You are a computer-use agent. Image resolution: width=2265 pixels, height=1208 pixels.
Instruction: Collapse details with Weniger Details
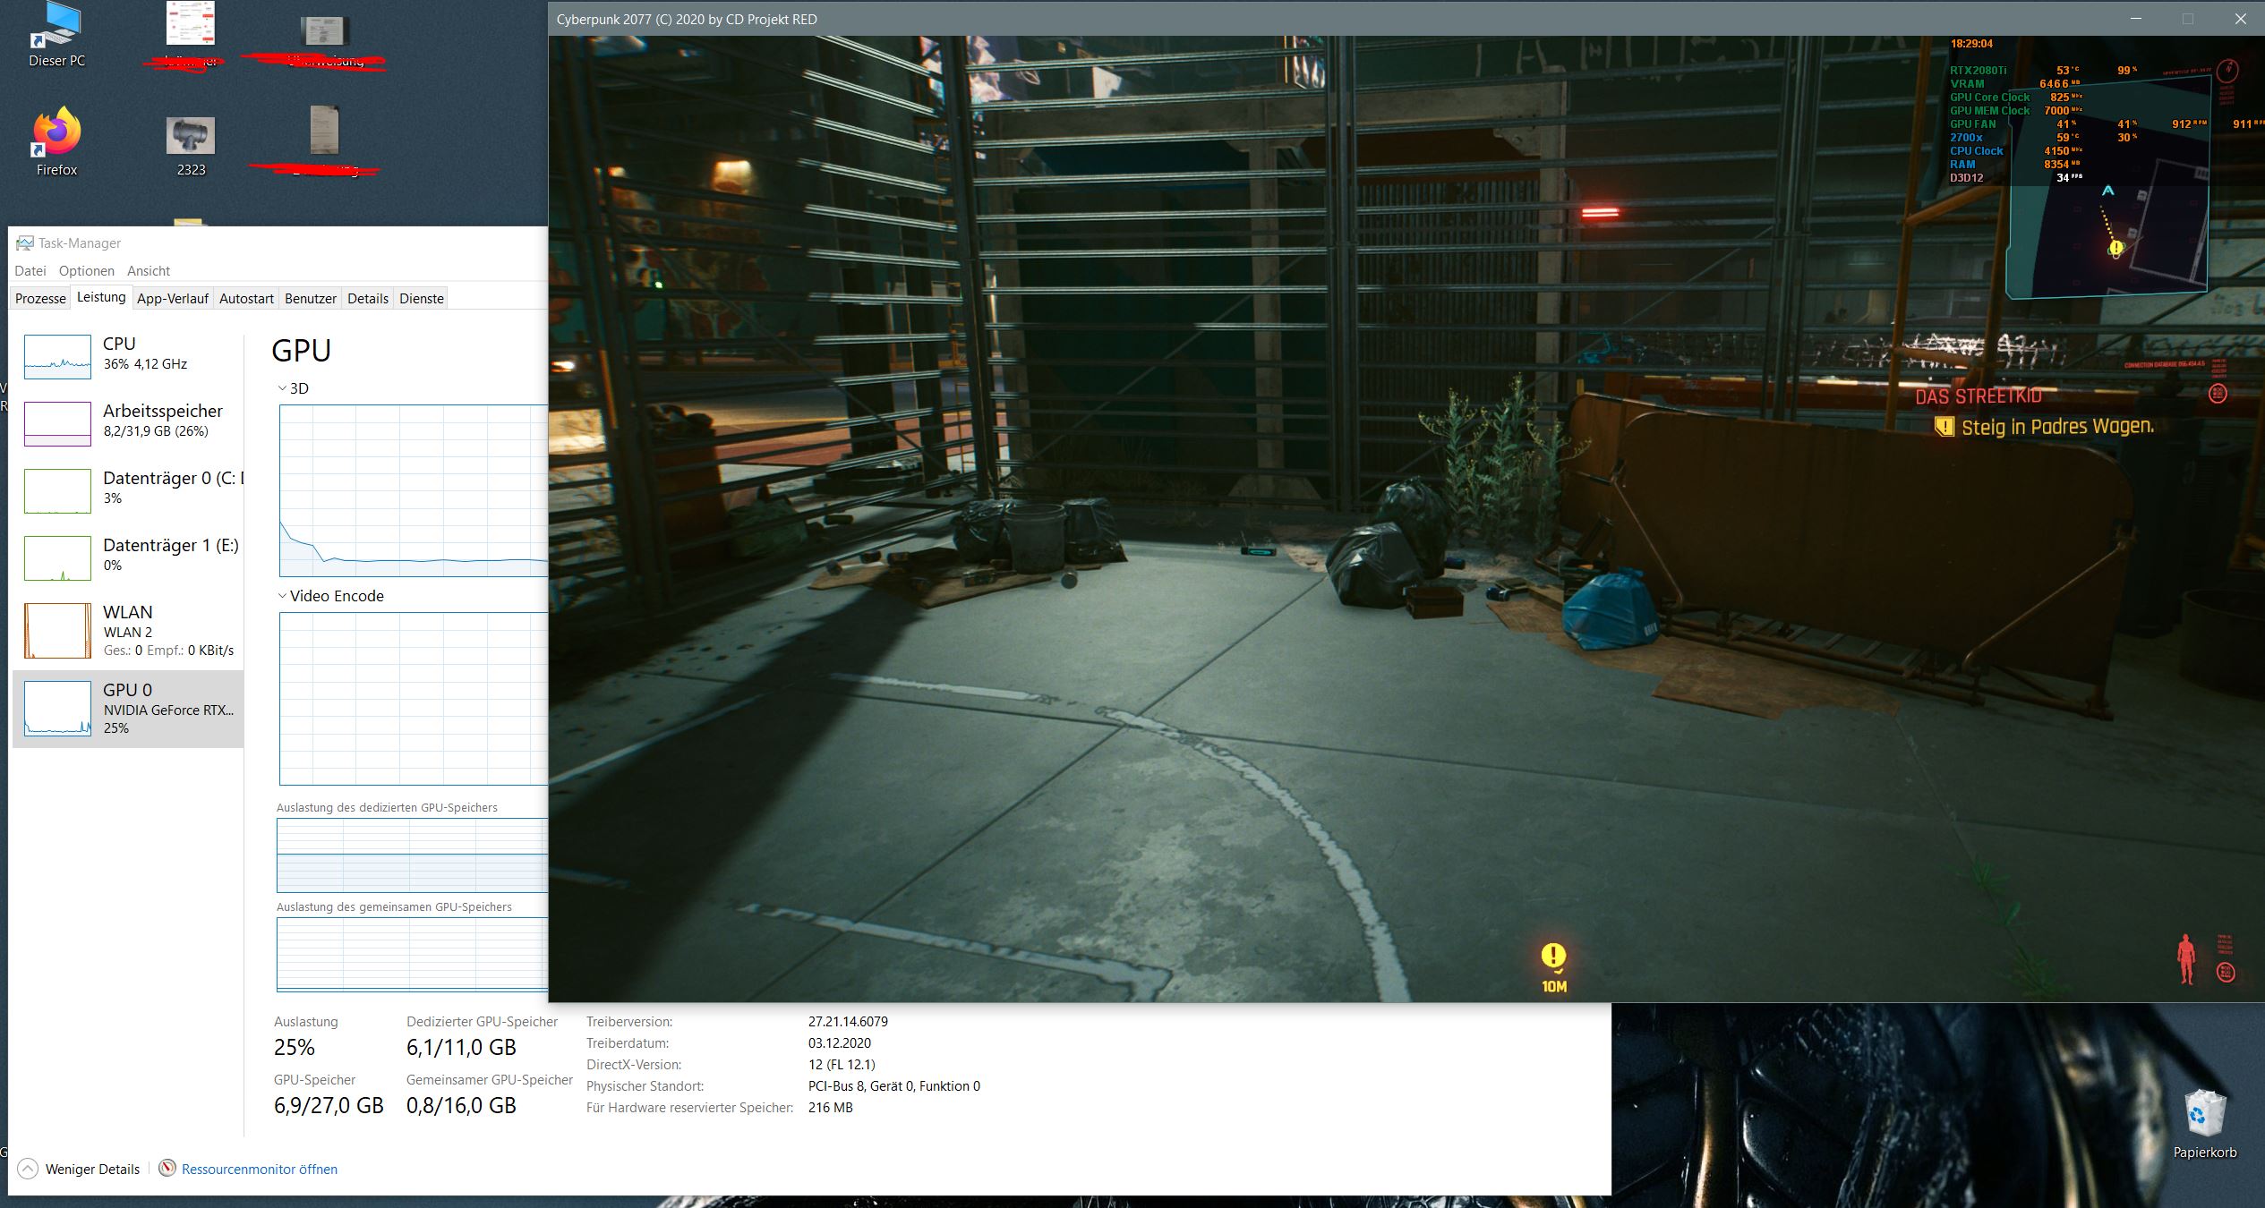tap(91, 1169)
